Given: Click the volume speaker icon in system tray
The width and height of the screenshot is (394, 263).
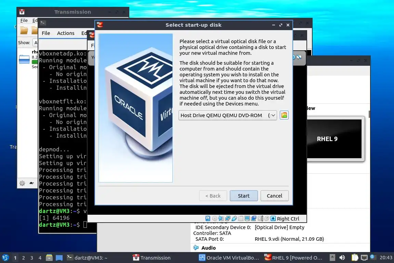Looking at the screenshot, I should 342,258.
